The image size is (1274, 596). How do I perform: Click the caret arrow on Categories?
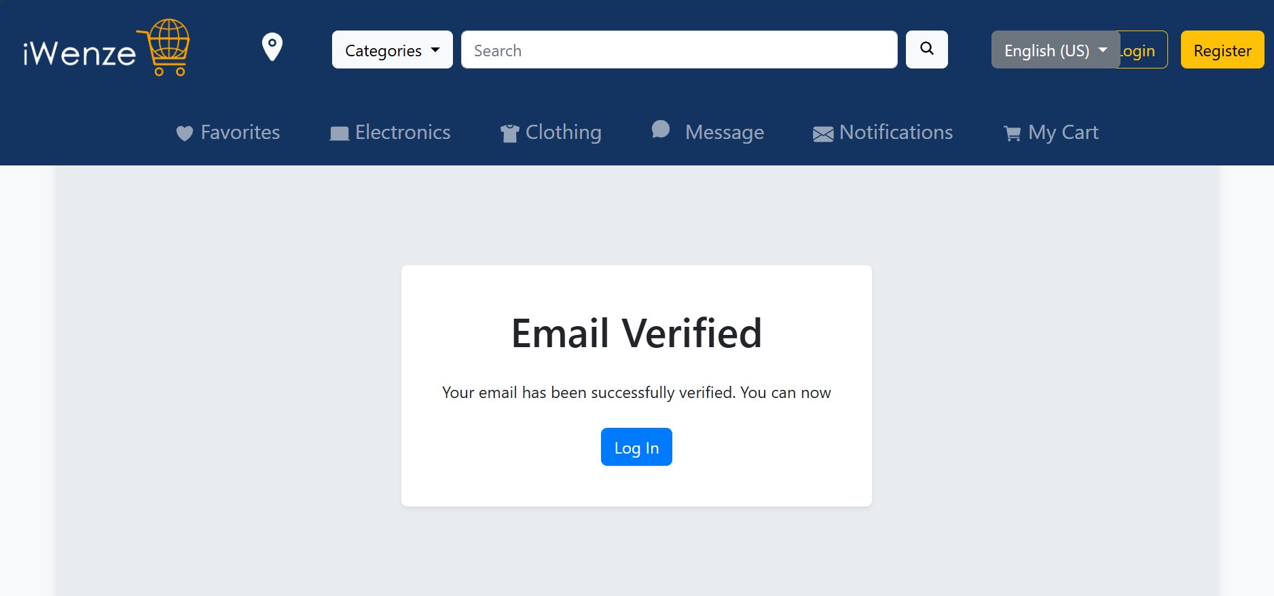(435, 50)
